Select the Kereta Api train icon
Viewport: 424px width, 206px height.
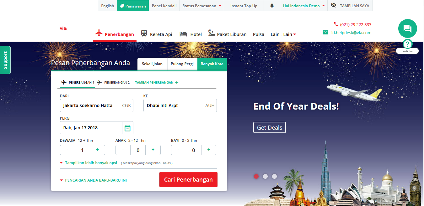tap(144, 33)
